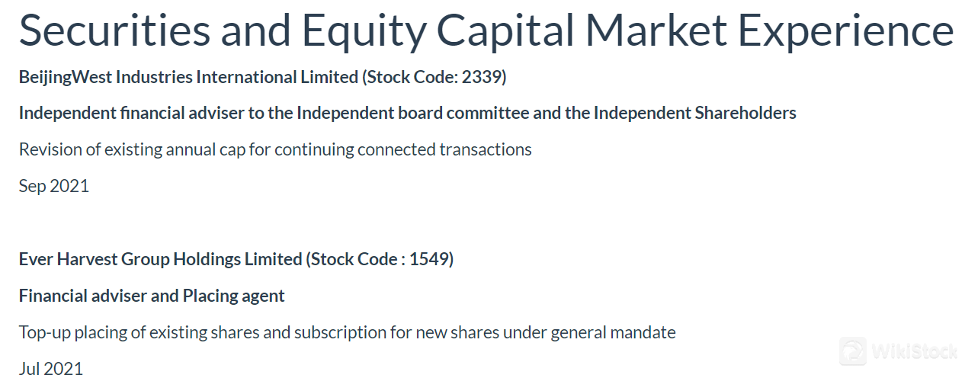965x378 pixels.
Task: Click the Stock Code: 2339 text
Action: point(434,77)
